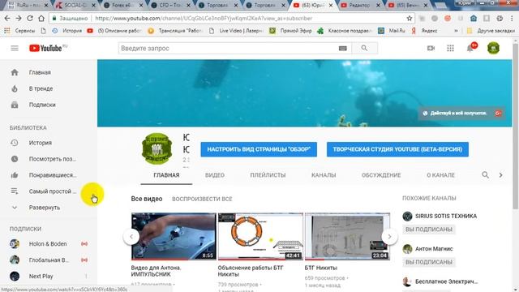This screenshot has height=292, width=519.
Task: Click the browser home button
Action: tap(41, 18)
